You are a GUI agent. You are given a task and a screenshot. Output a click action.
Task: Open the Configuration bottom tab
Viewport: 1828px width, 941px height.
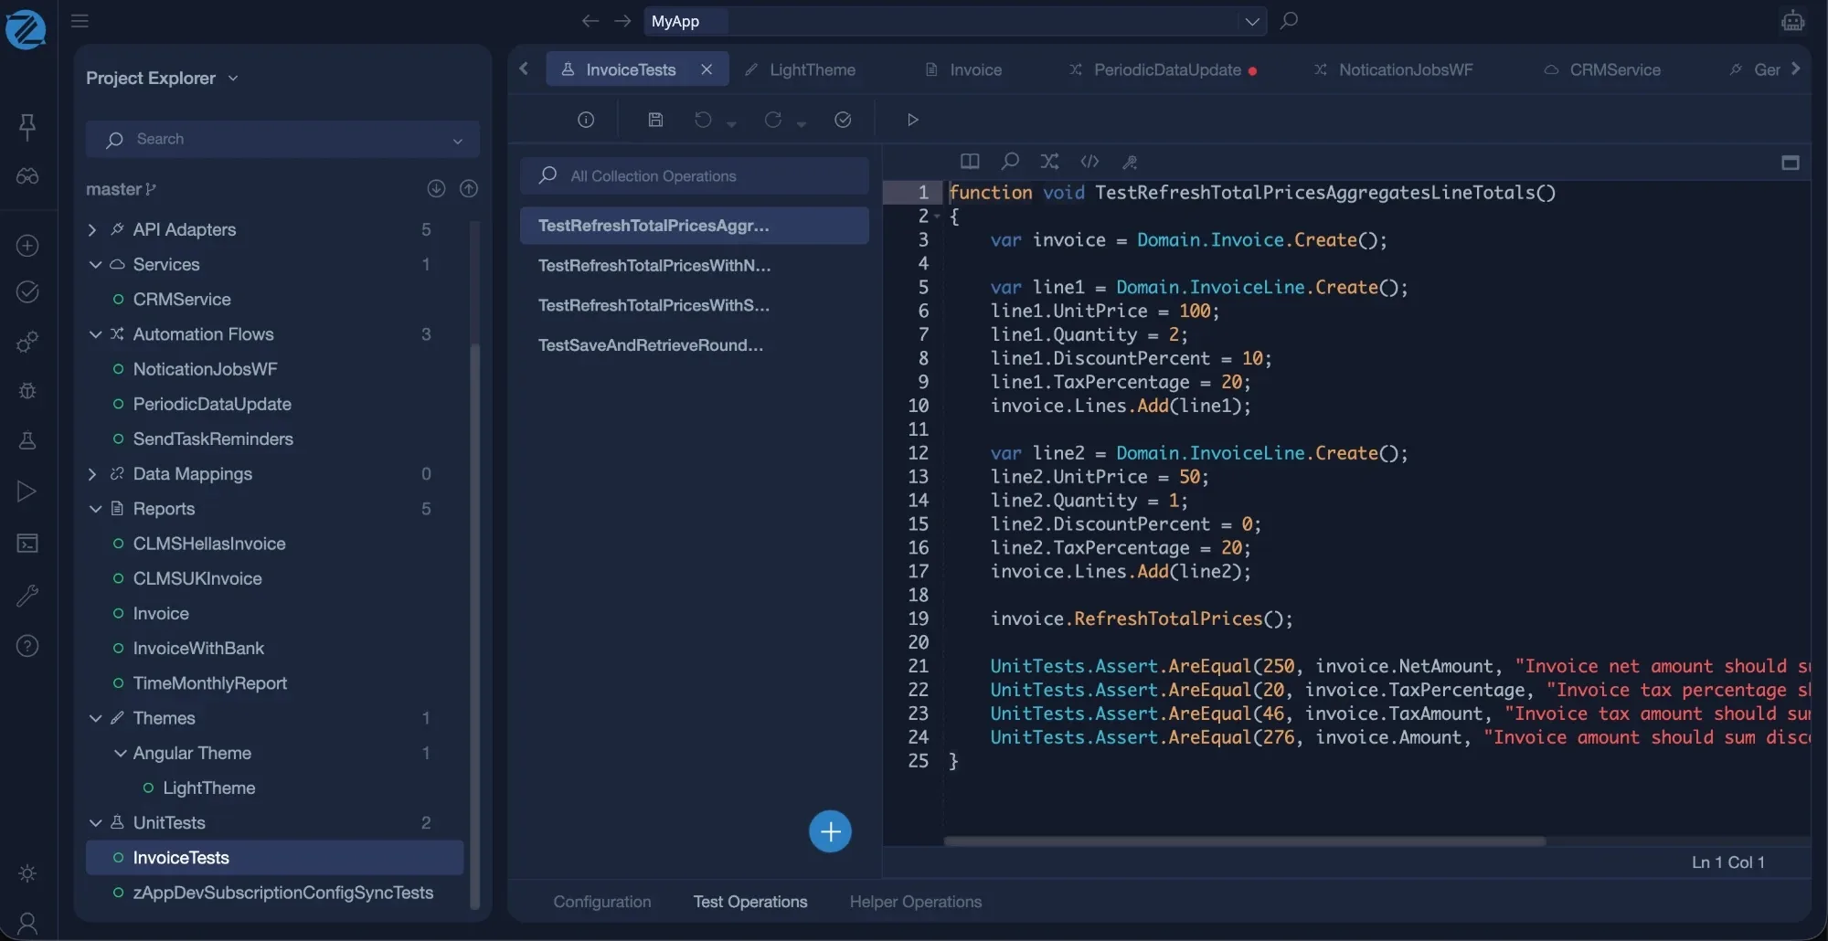point(602,902)
